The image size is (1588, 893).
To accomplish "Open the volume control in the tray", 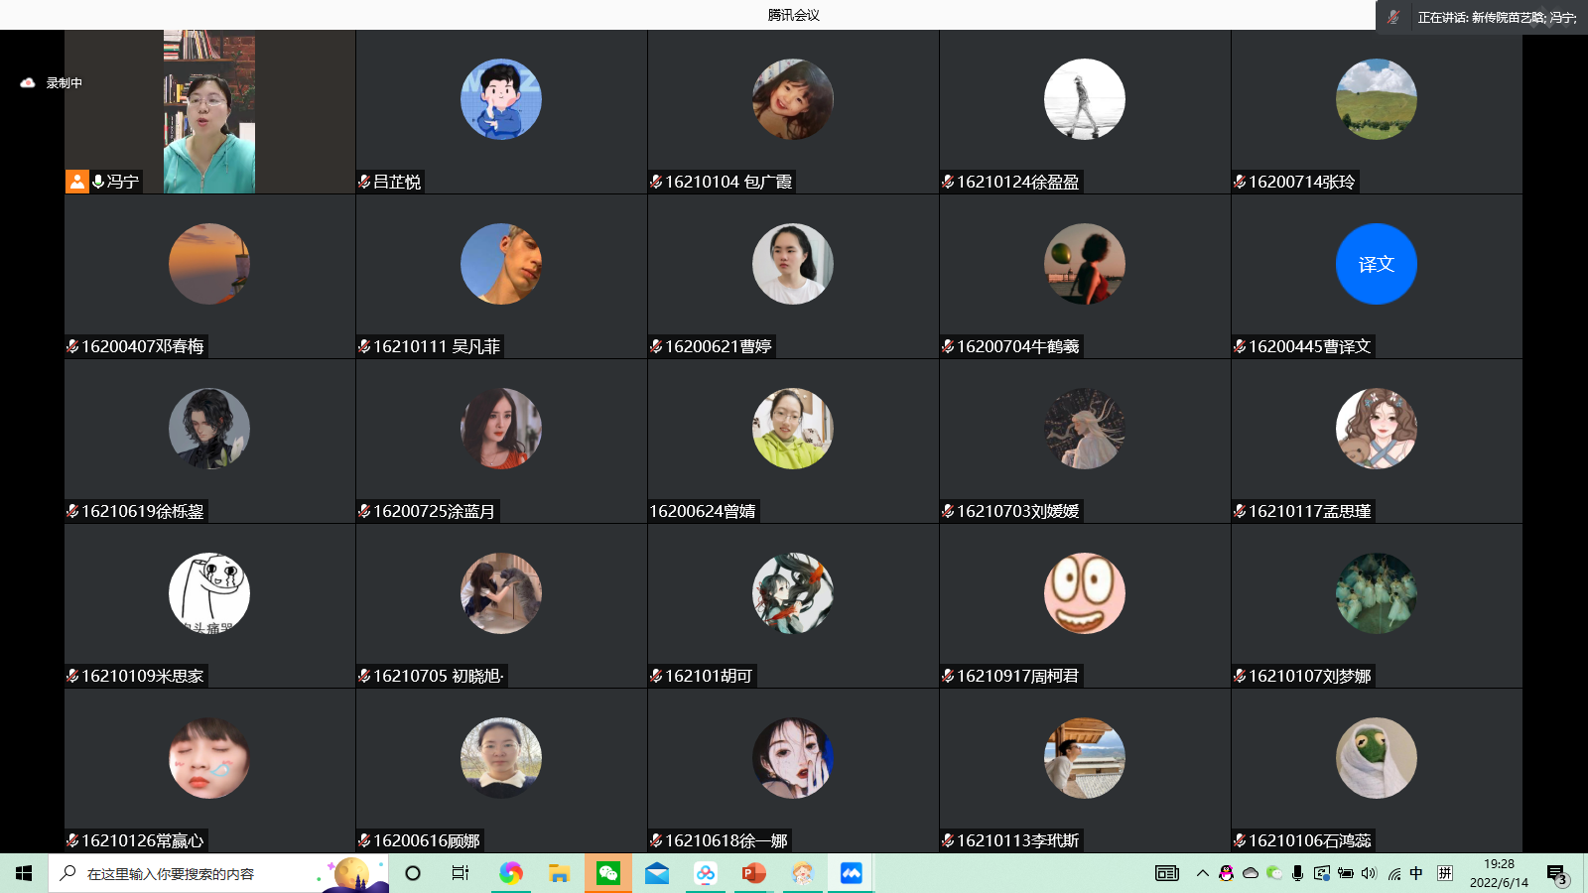I will [x=1370, y=873].
